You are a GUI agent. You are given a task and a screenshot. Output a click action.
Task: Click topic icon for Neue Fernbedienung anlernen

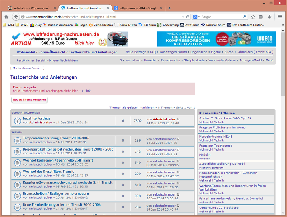(x=18, y=207)
